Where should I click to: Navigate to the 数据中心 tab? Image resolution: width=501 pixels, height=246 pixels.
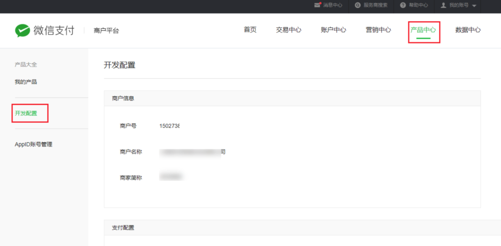pos(468,30)
